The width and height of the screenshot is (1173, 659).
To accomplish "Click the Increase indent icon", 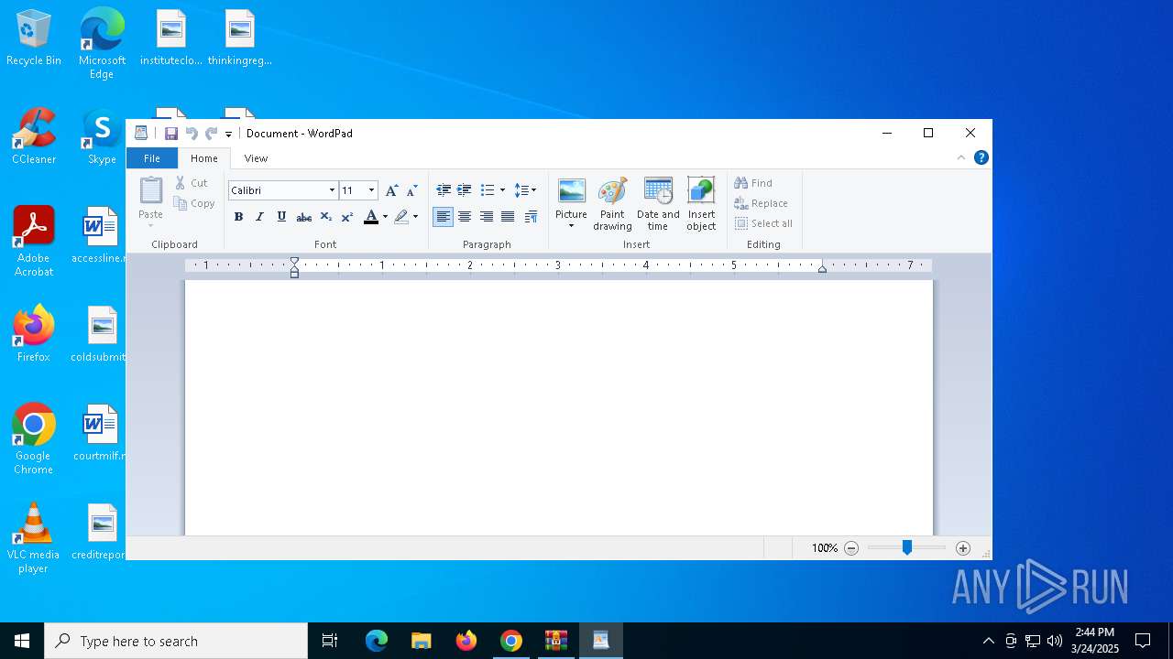I will (x=465, y=190).
